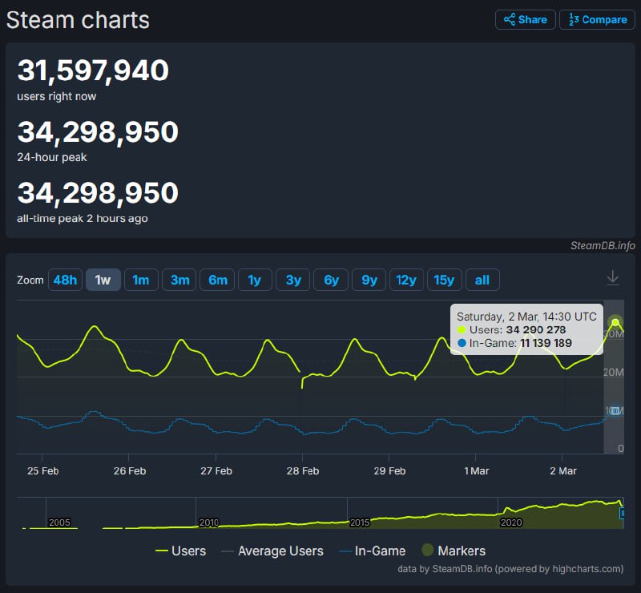Toggle the Users series in legend
Image resolution: width=641 pixels, height=593 pixels.
[180, 551]
